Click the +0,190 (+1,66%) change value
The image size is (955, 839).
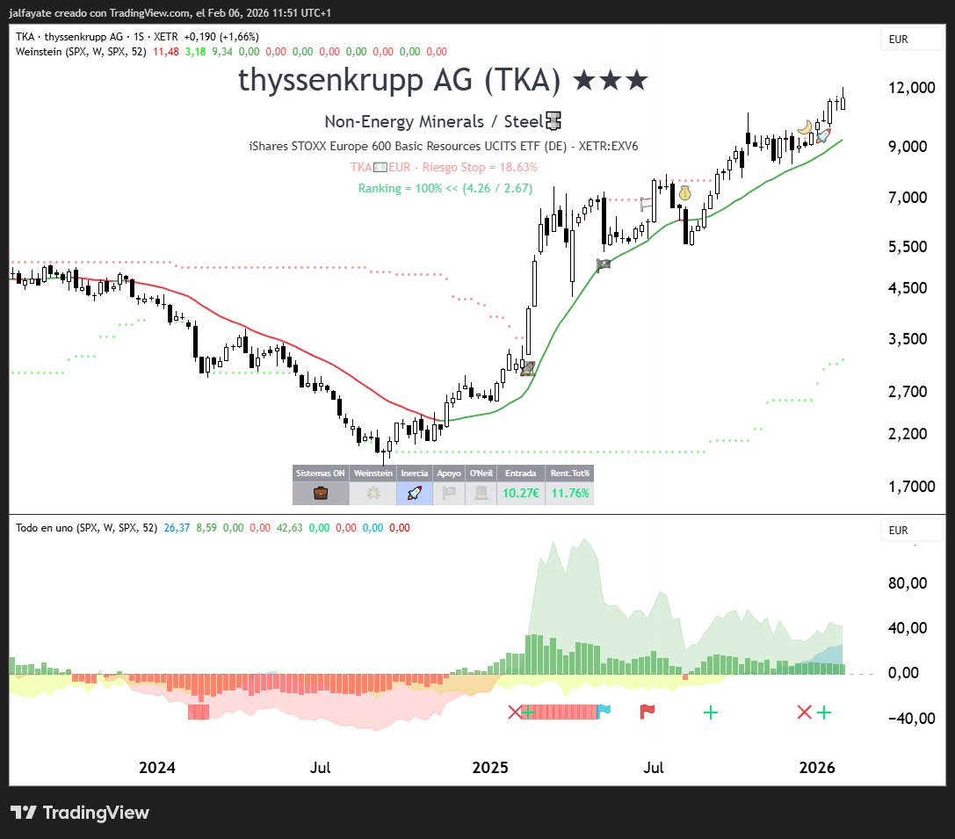point(221,37)
